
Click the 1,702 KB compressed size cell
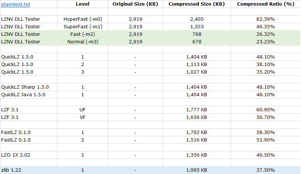tap(197, 132)
